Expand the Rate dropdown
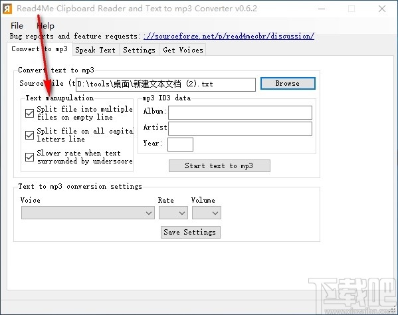Screen dimensions: 398x315 [x=173, y=213]
